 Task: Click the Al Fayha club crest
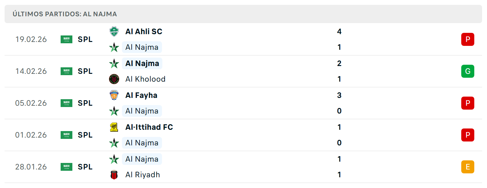[114, 95]
